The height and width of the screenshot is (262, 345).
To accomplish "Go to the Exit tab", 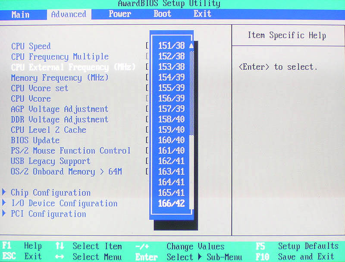I will [x=202, y=14].
